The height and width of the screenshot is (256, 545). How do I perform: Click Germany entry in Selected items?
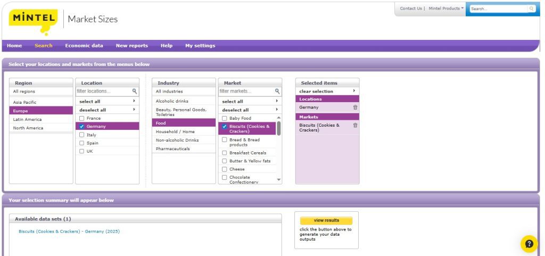[x=309, y=108]
